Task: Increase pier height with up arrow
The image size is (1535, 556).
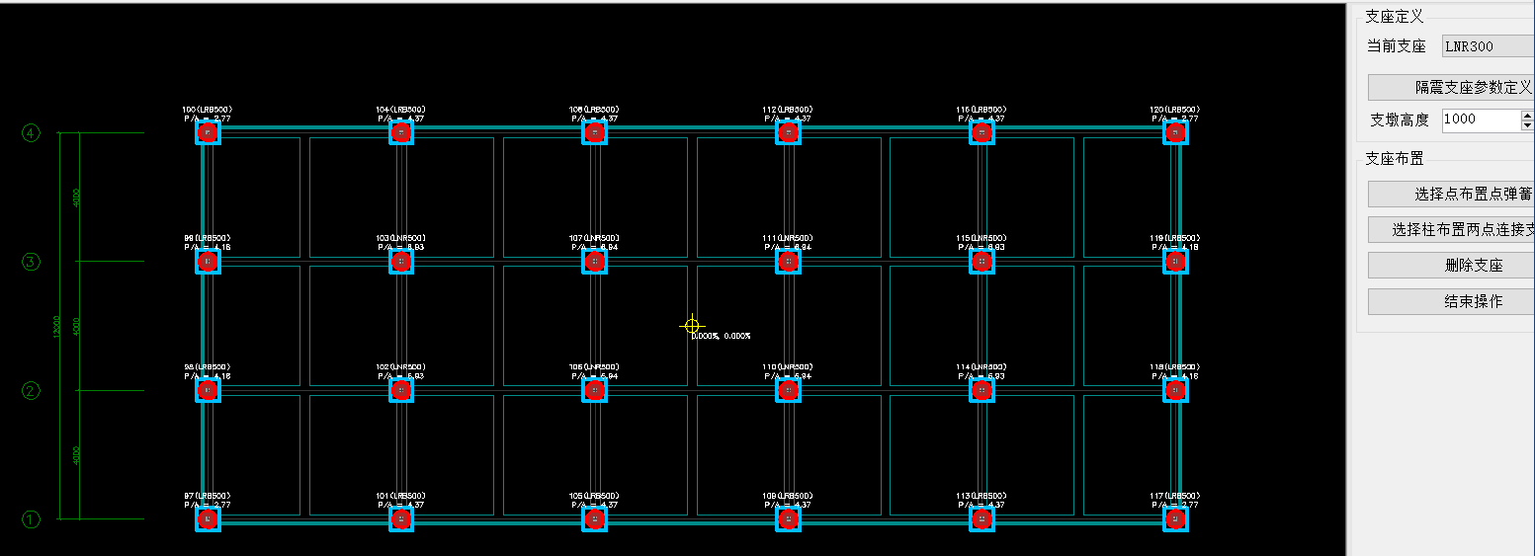Action: pyautogui.click(x=1527, y=115)
